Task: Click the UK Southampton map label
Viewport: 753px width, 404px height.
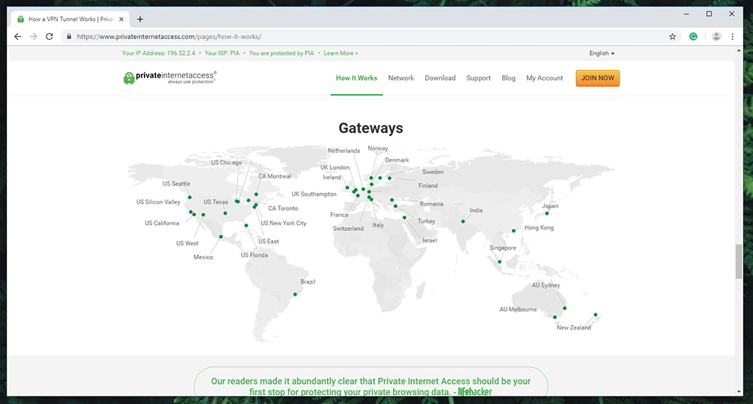Action: [314, 194]
